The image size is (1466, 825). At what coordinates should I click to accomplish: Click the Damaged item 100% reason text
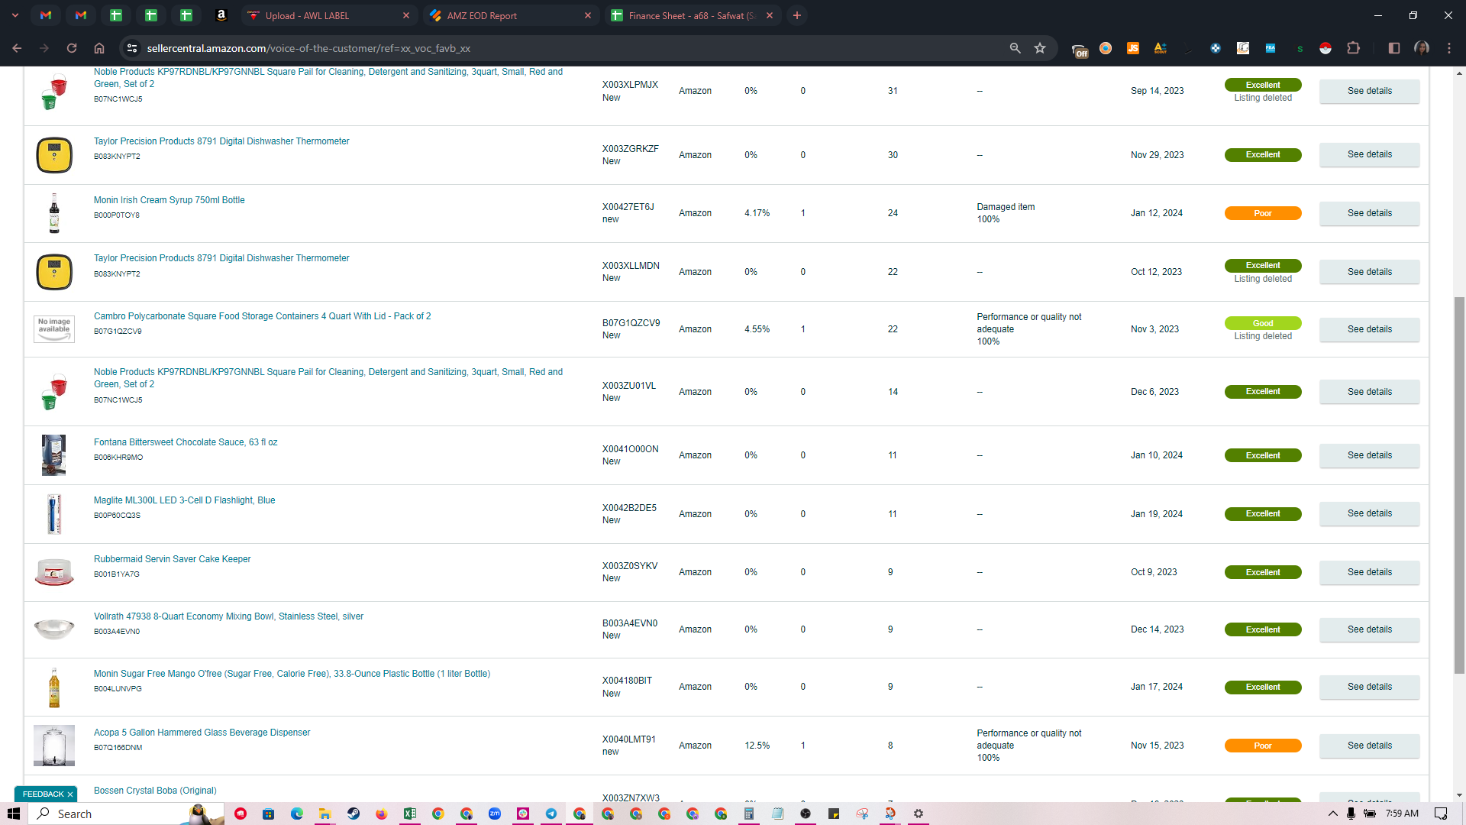pos(1006,213)
